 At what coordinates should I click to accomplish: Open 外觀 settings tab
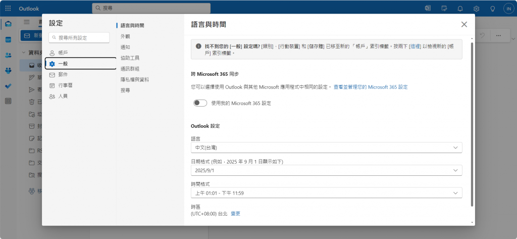point(125,36)
